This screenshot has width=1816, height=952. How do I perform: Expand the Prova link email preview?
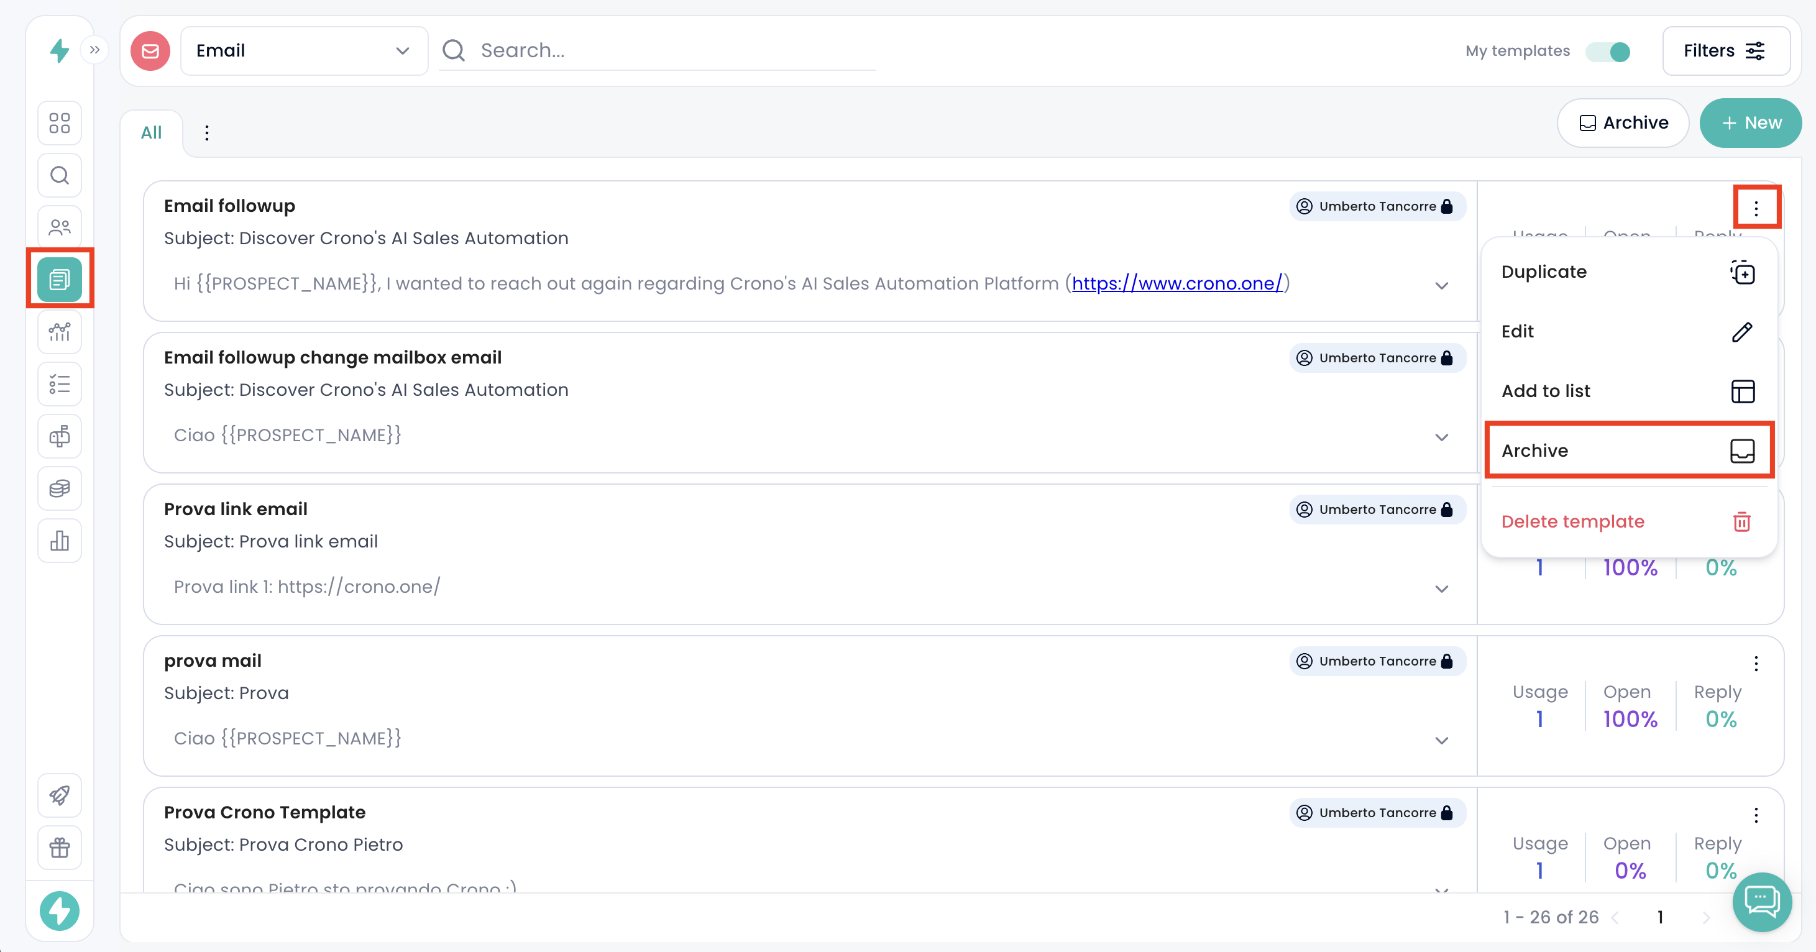tap(1442, 588)
